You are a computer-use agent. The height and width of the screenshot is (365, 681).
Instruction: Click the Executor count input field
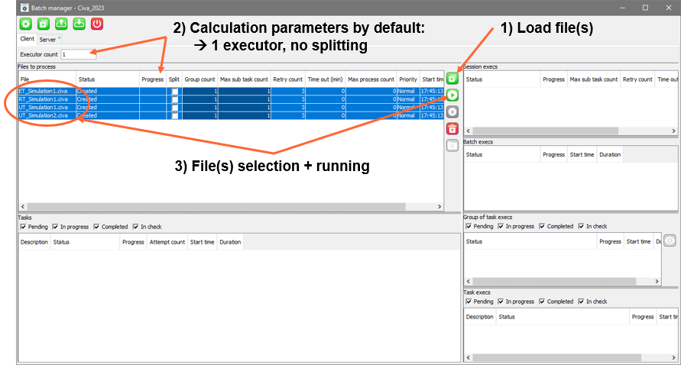78,54
